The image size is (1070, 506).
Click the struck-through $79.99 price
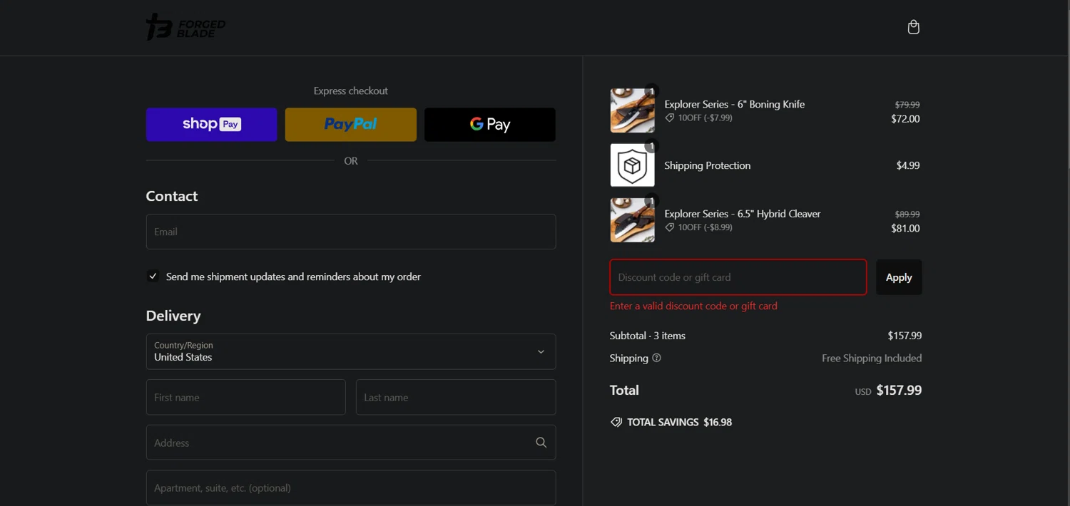pos(907,105)
